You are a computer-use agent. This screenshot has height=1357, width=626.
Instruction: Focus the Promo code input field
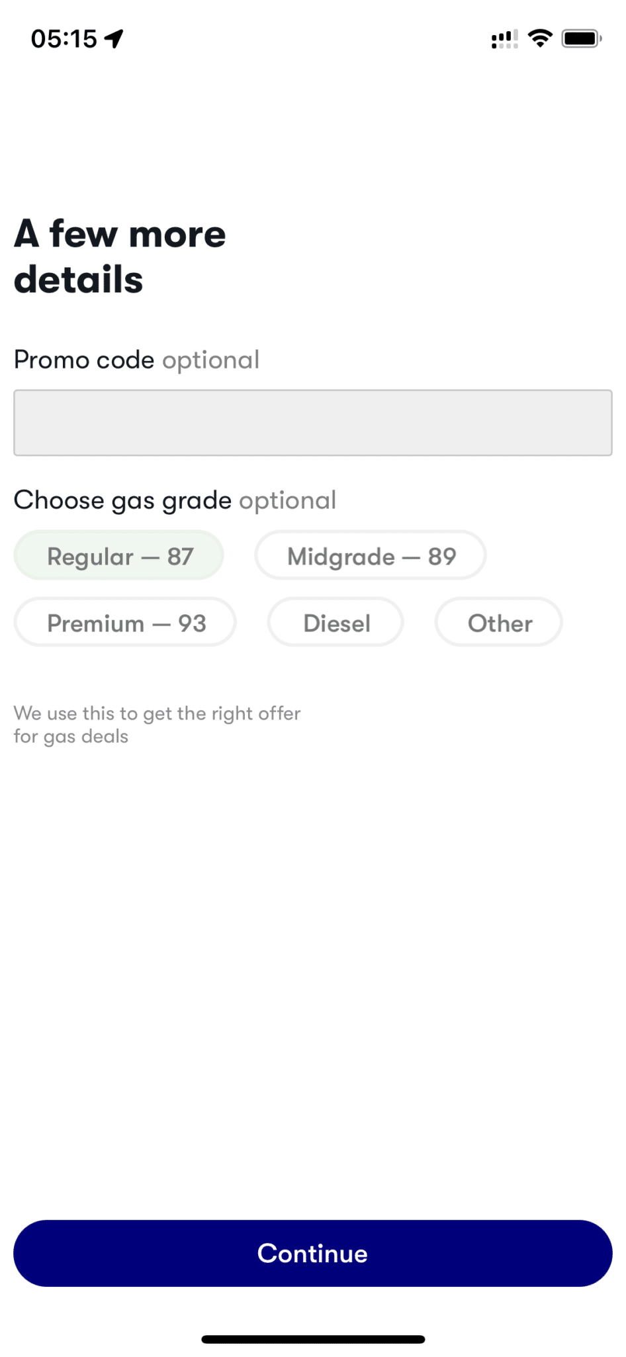click(x=312, y=423)
